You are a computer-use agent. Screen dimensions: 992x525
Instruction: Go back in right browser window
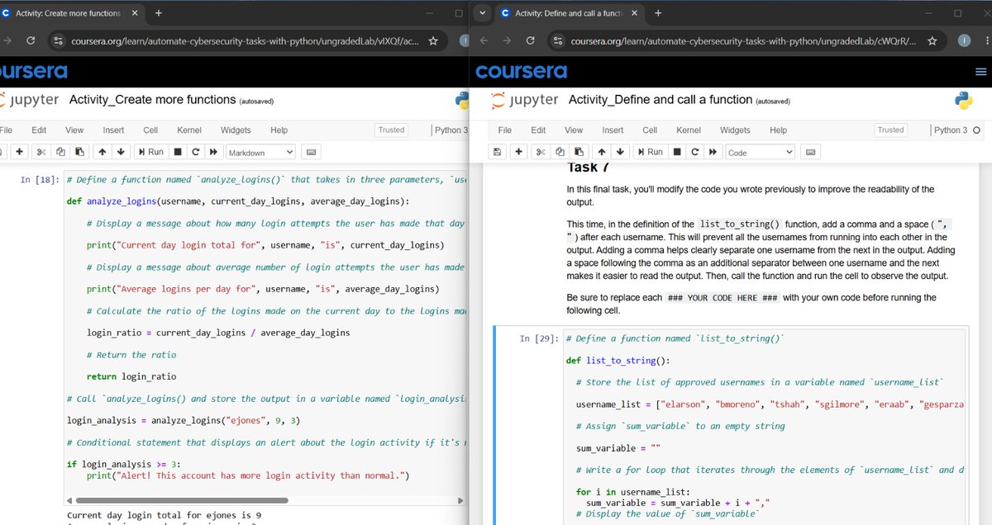(483, 40)
